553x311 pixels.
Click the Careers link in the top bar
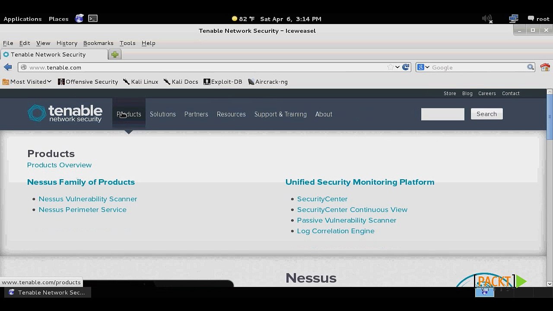point(487,93)
